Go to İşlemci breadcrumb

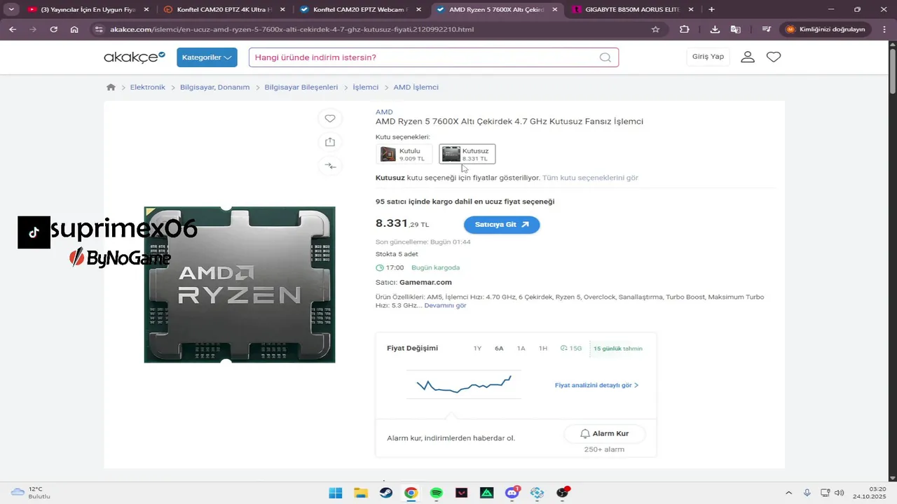365,87
